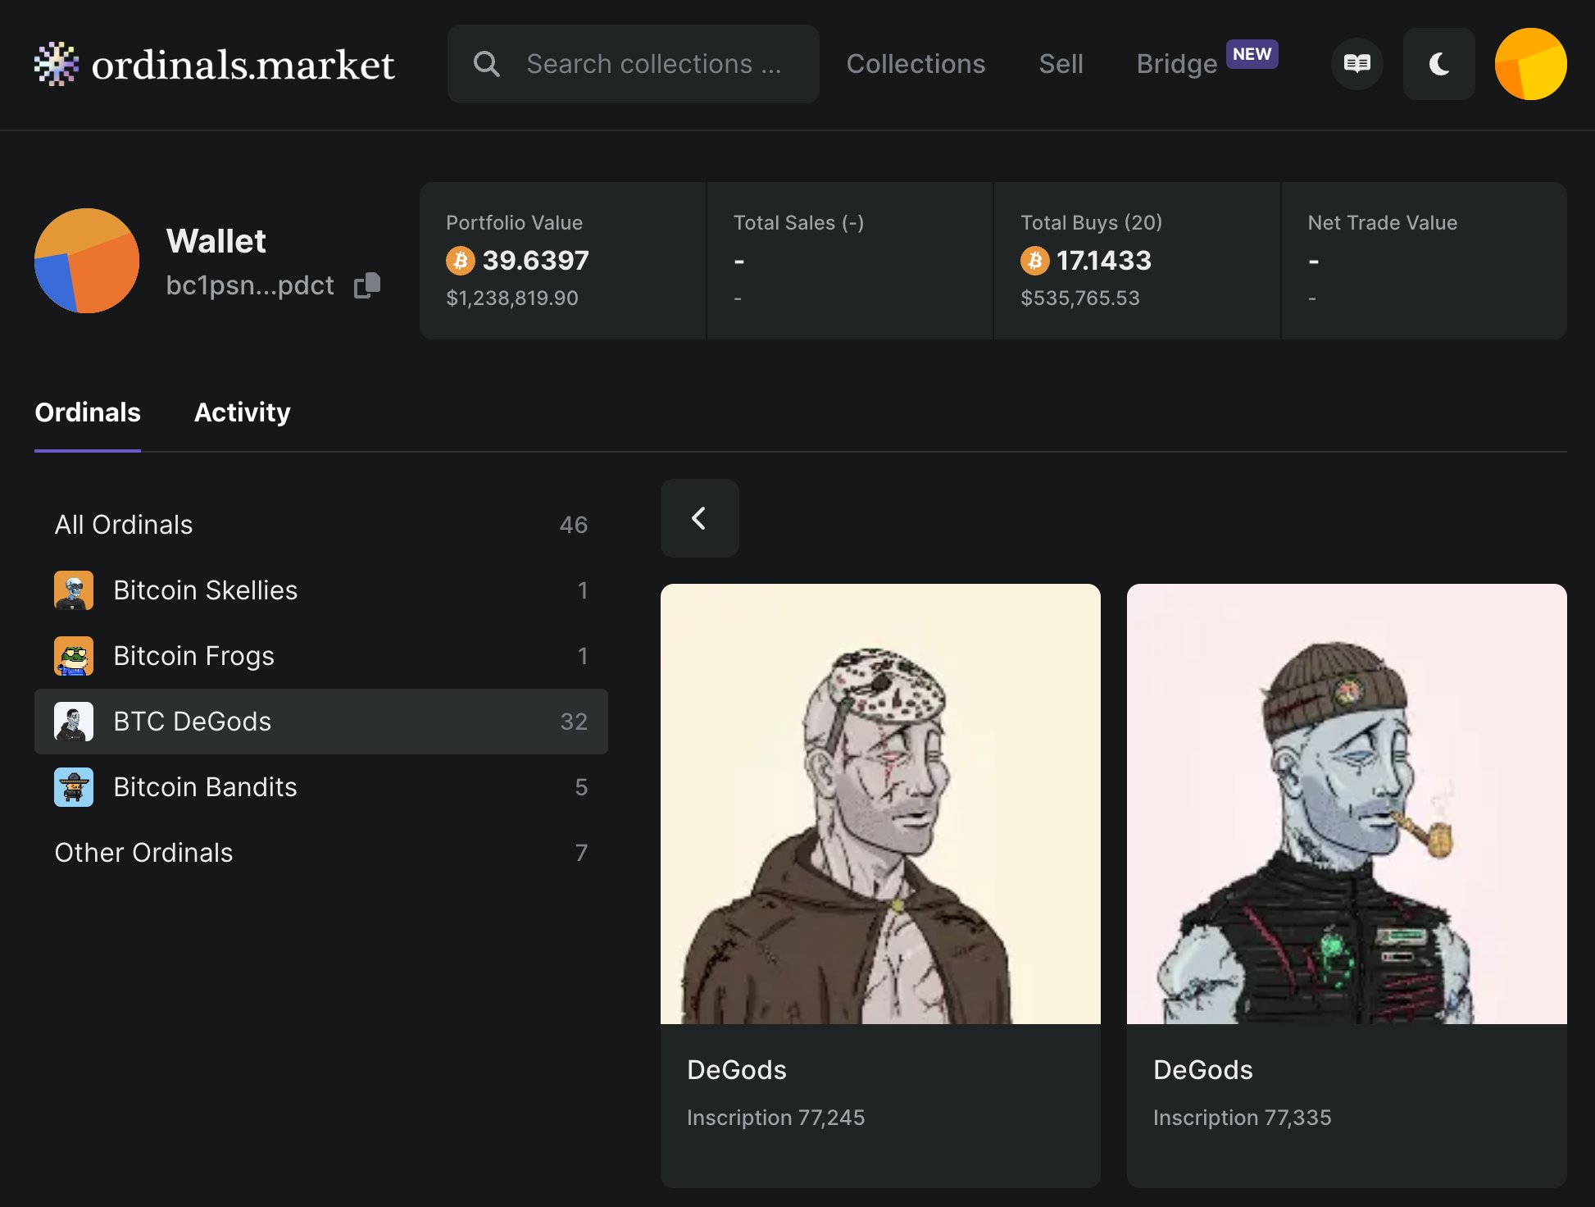
Task: Open the Bitcoin Bandits collection
Action: (x=205, y=787)
